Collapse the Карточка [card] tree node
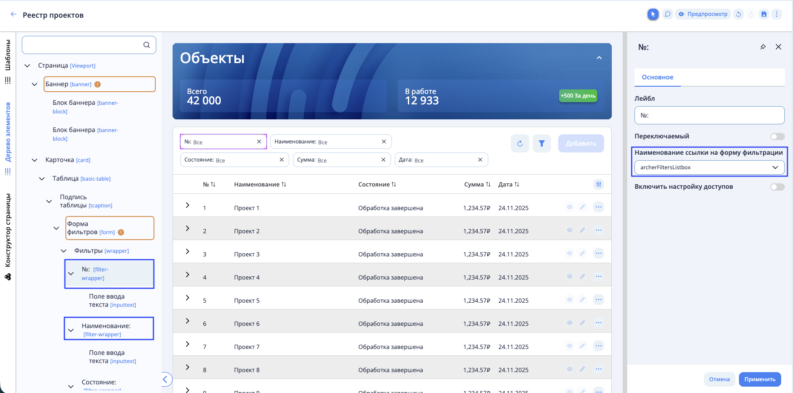 (x=35, y=160)
